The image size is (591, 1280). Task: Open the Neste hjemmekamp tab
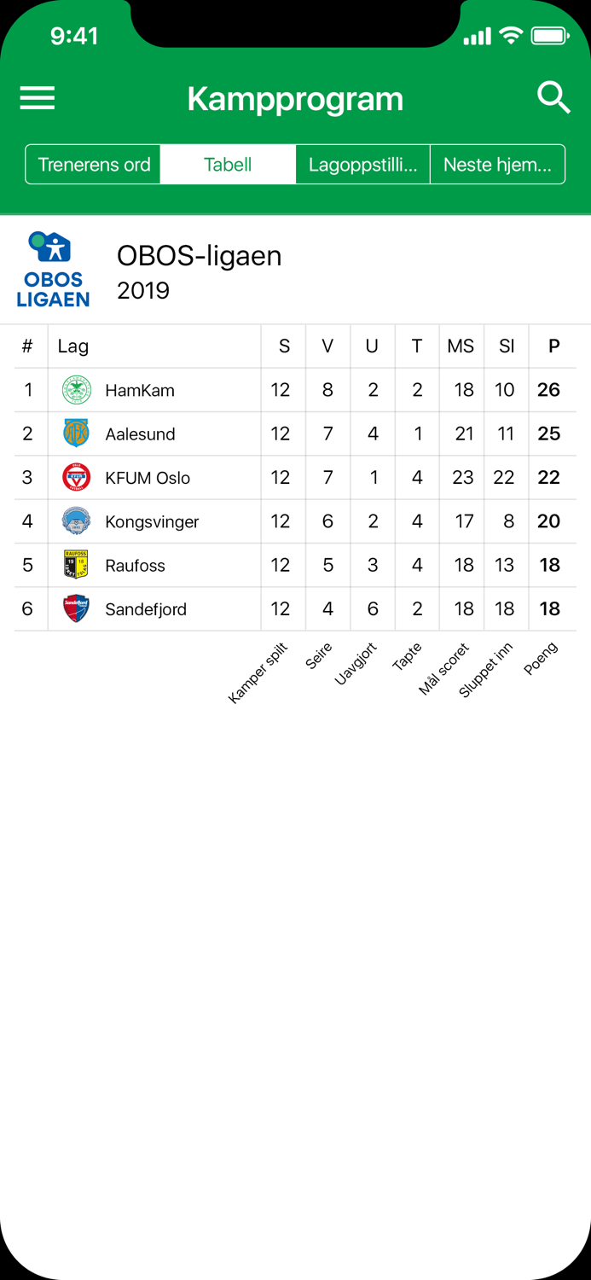pos(497,164)
